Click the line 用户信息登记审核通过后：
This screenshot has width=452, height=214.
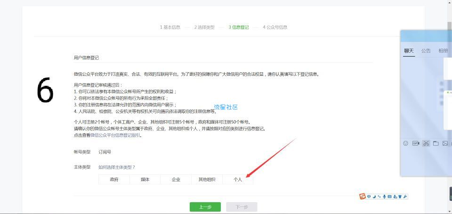[x=98, y=85]
